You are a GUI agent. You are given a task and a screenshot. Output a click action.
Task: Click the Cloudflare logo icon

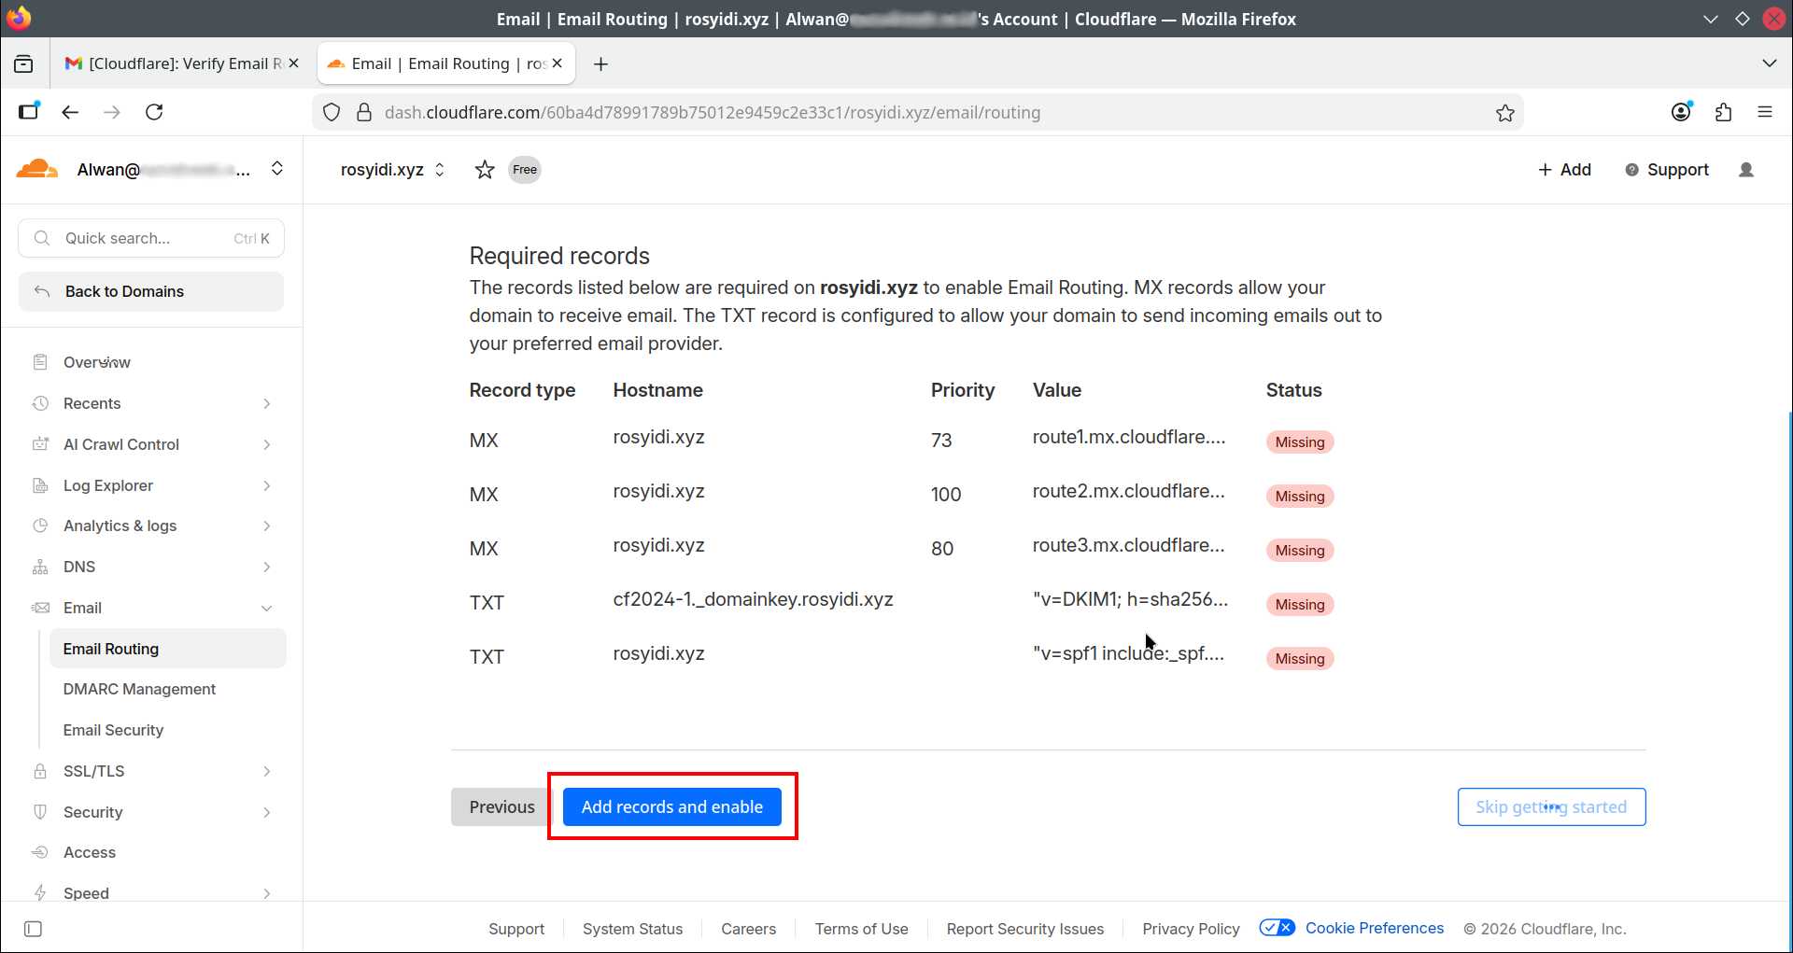click(x=37, y=169)
